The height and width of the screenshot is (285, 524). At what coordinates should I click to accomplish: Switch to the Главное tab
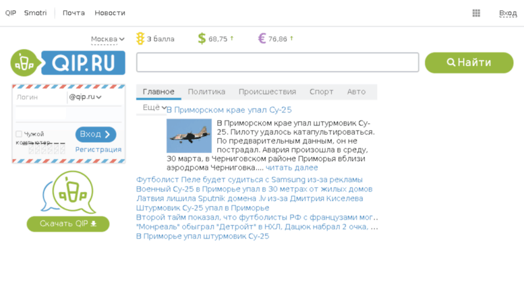tap(158, 92)
